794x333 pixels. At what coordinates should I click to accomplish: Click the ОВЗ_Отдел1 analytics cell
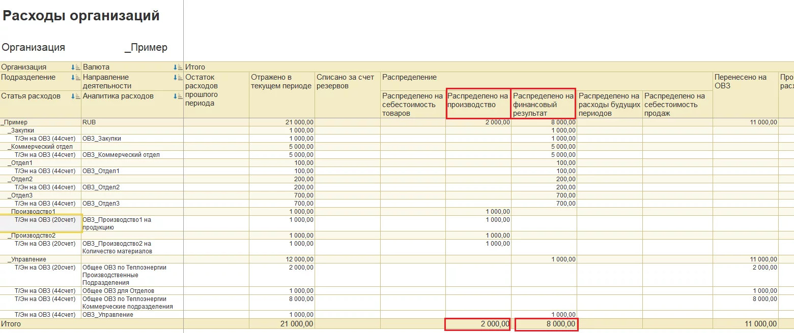(x=132, y=171)
